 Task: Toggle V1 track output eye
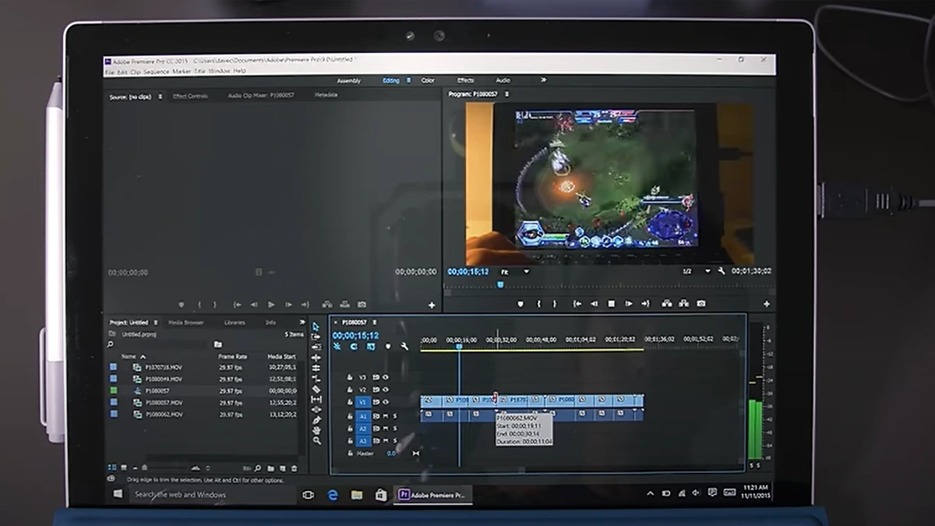(x=386, y=402)
